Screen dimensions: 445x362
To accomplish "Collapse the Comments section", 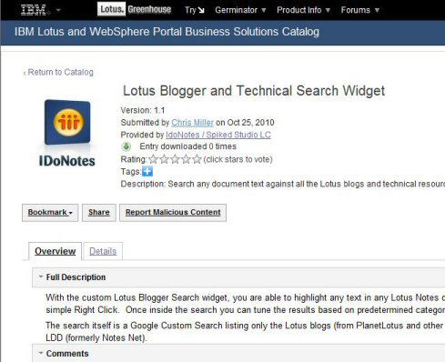I will coord(41,353).
